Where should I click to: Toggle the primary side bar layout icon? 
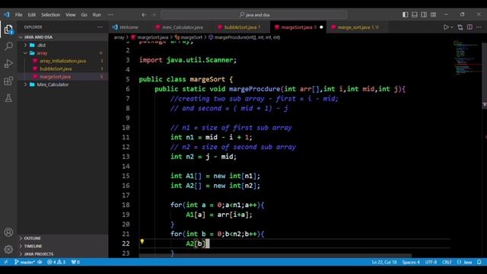tap(405, 14)
